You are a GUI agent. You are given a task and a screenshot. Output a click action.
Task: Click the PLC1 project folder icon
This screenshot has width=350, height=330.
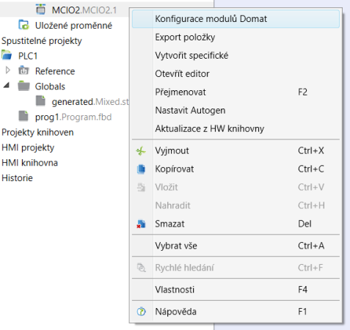click(x=7, y=55)
